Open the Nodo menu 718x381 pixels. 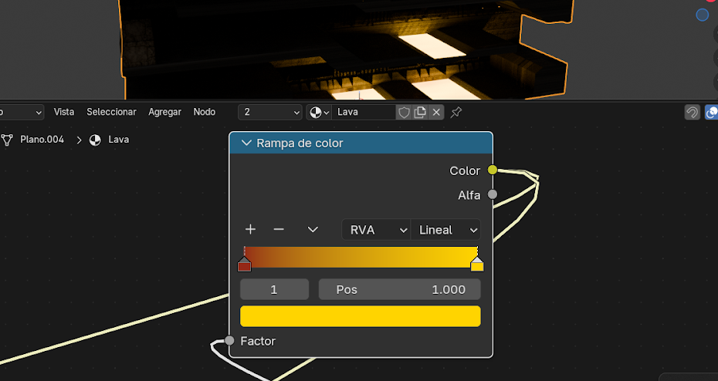coord(205,112)
